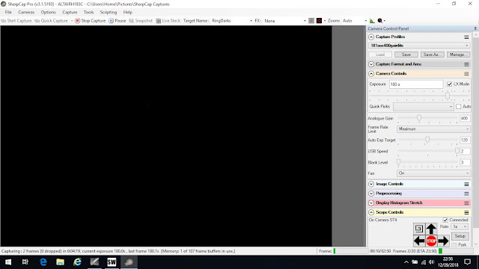Click the red STOP scope button
This screenshot has width=479, height=269.
click(431, 241)
